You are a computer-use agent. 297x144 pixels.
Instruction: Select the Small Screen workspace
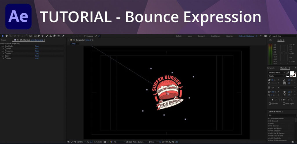pyautogui.click(x=215, y=36)
